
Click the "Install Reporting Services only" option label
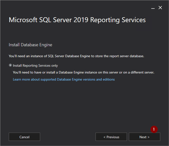tap(35, 66)
